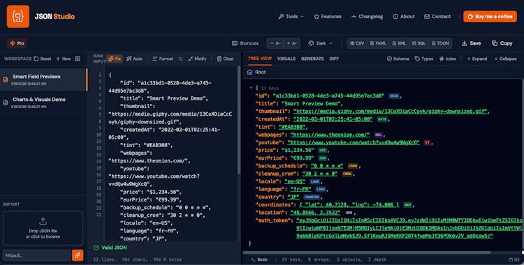The image size is (524, 265).
Task: Click the cleanup_cron value
Action: pyautogui.click(x=320, y=174)
